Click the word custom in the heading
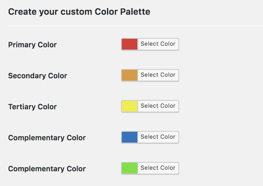 [x=76, y=12]
